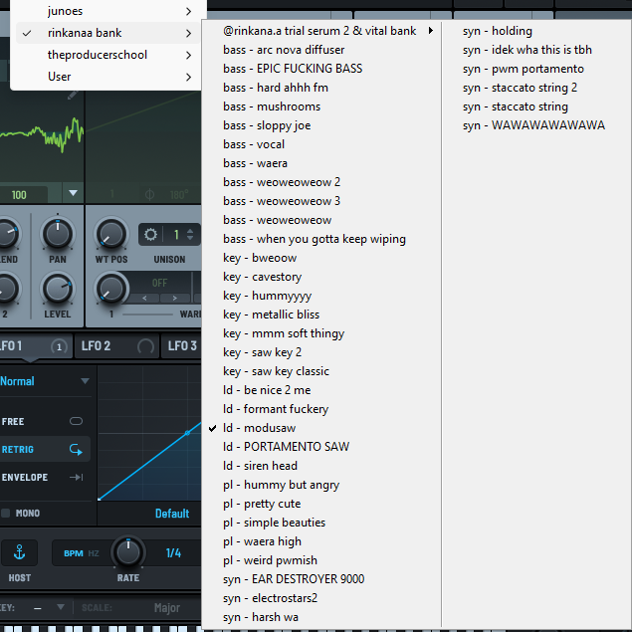Click the previous warp mode left arrow
This screenshot has width=632, height=632.
[144, 299]
